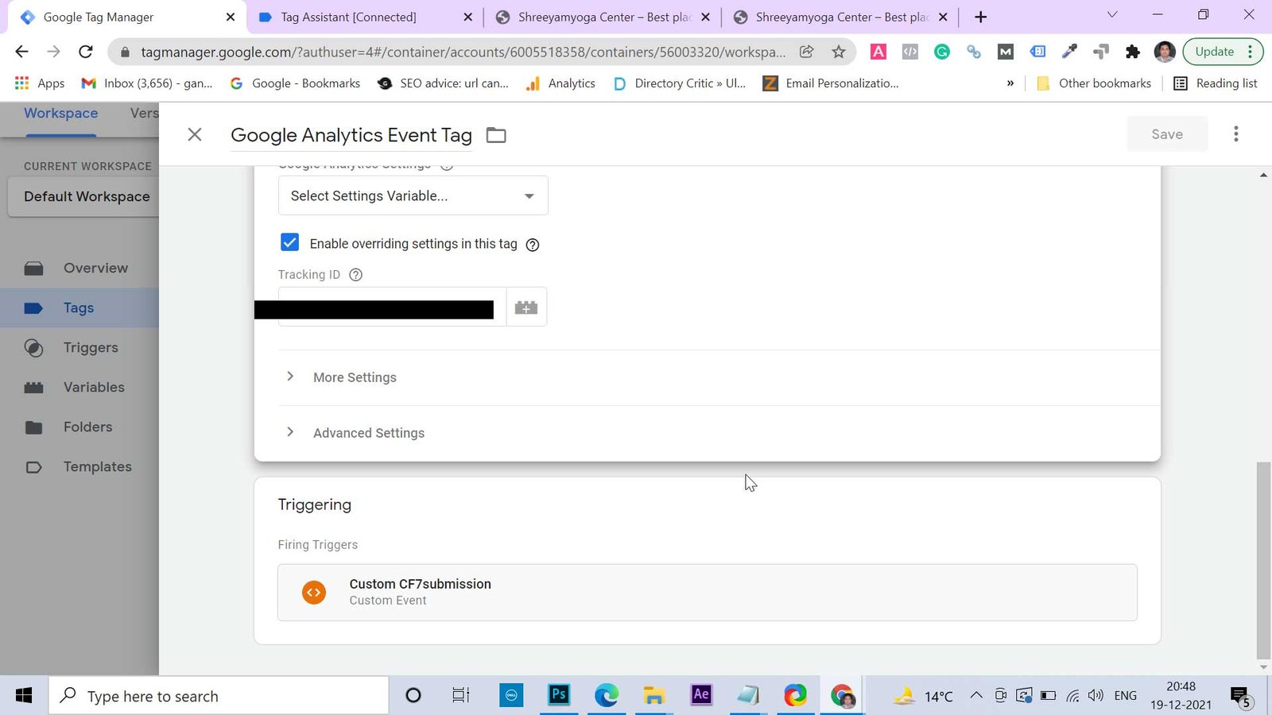Click the address bar URL
Viewport: 1272px width, 715px height.
(x=463, y=52)
